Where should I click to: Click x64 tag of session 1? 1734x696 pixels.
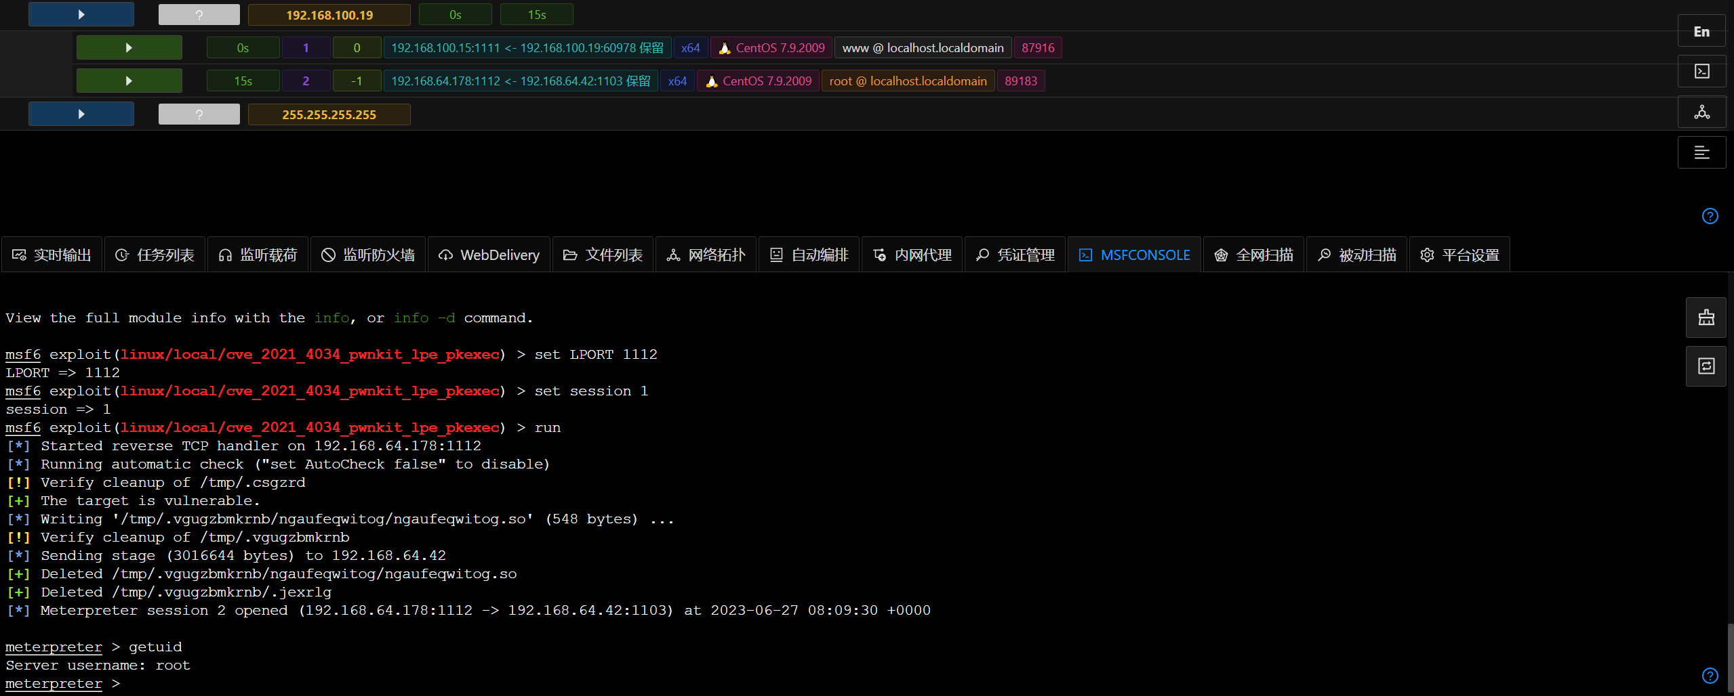coord(691,47)
